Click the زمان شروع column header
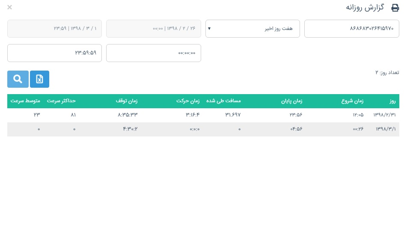Screen dimensions: 407x249 pos(352,101)
